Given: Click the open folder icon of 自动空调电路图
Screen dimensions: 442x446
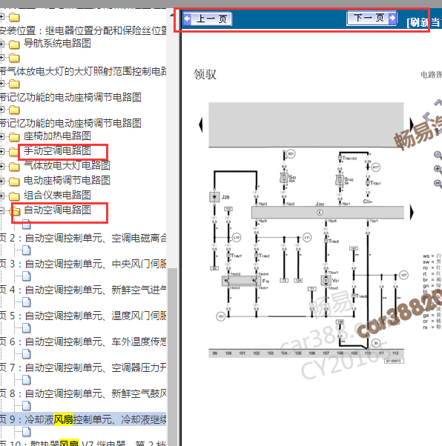Looking at the screenshot, I should 15,211.
